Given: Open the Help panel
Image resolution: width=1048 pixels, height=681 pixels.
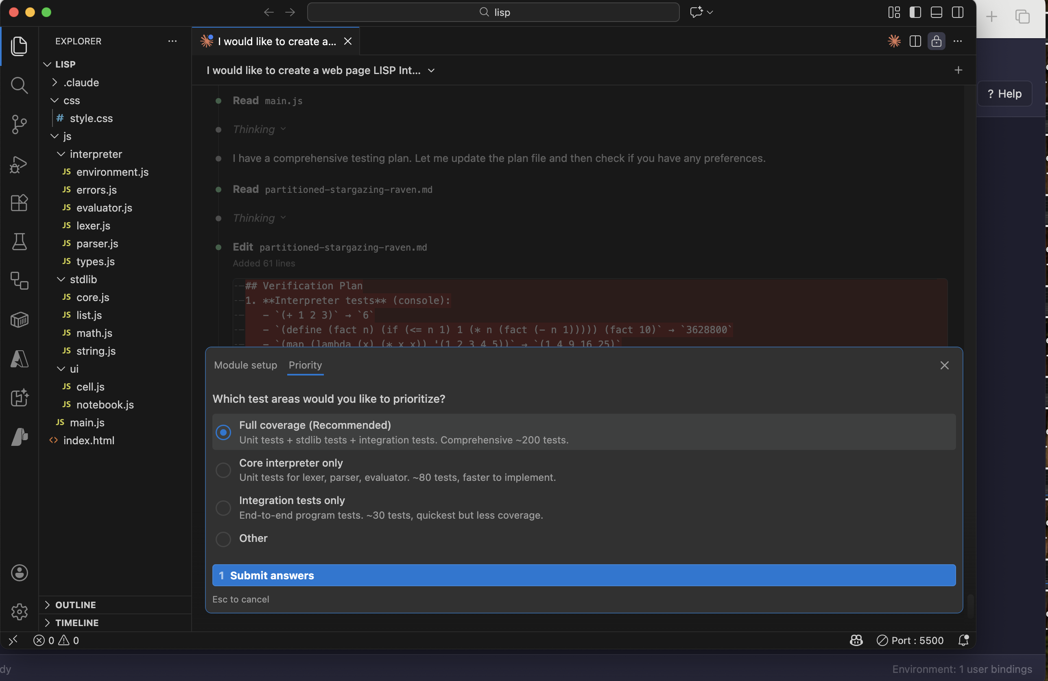Looking at the screenshot, I should pos(1005,93).
